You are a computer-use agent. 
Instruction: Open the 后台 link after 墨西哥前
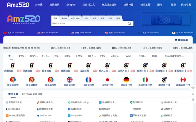pyautogui.click(x=190, y=71)
